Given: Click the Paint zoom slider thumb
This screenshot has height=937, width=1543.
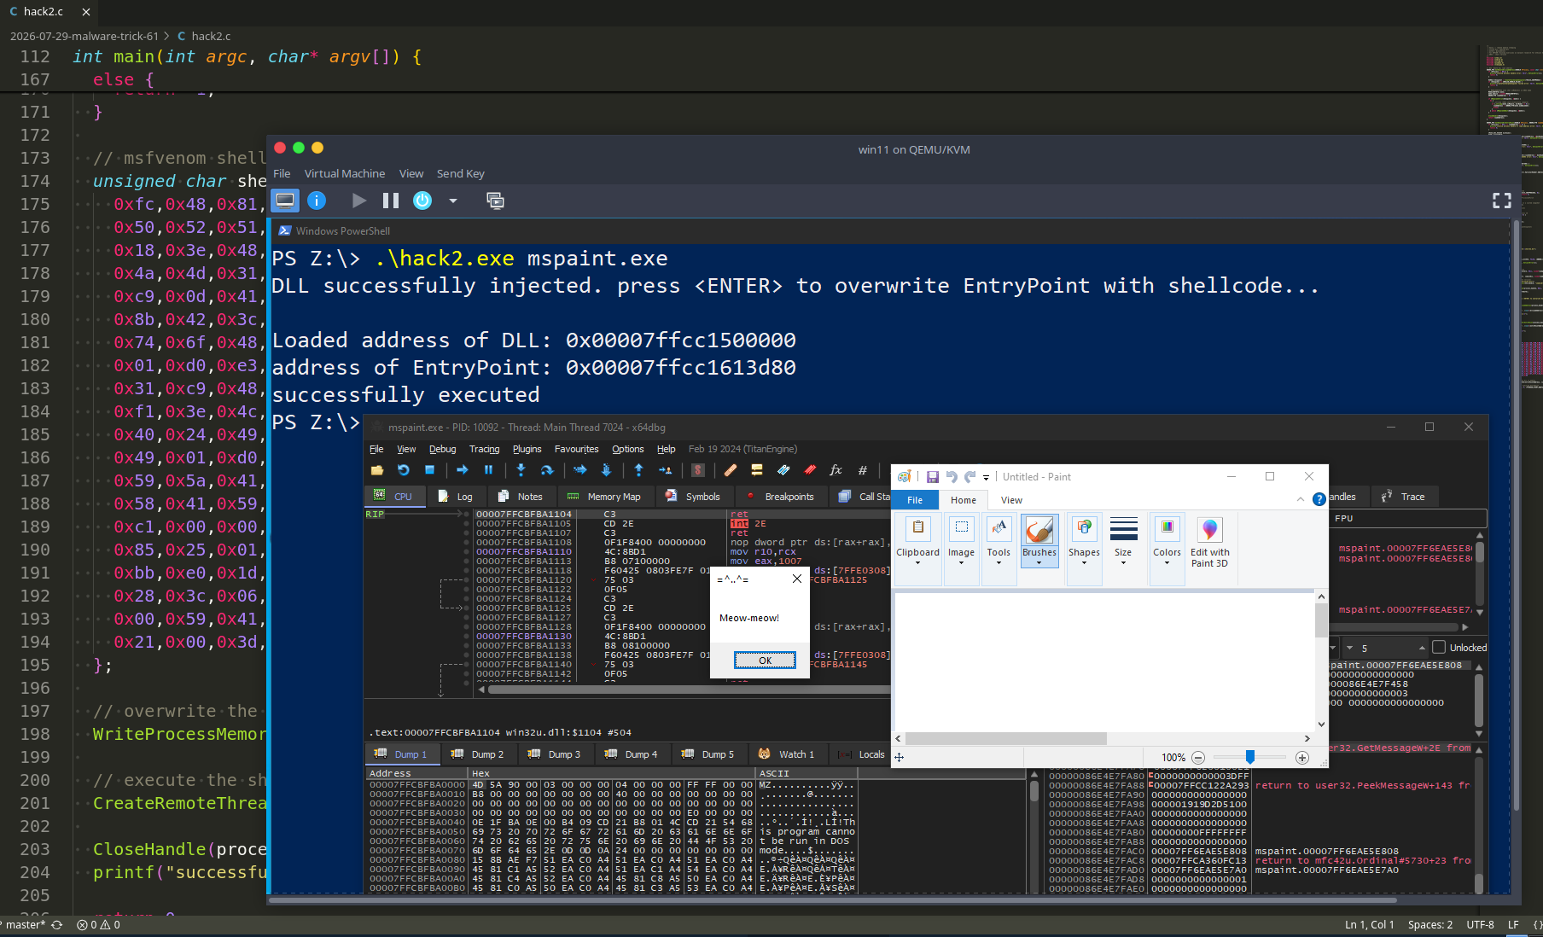Looking at the screenshot, I should click(x=1249, y=757).
